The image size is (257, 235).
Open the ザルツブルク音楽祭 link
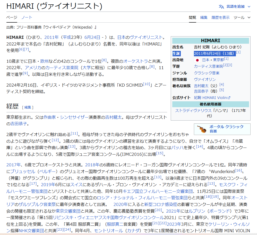click(37, 204)
